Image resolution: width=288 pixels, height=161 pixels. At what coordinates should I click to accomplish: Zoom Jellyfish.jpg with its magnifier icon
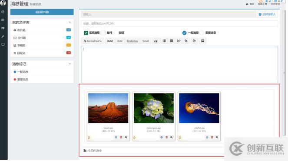point(217,137)
